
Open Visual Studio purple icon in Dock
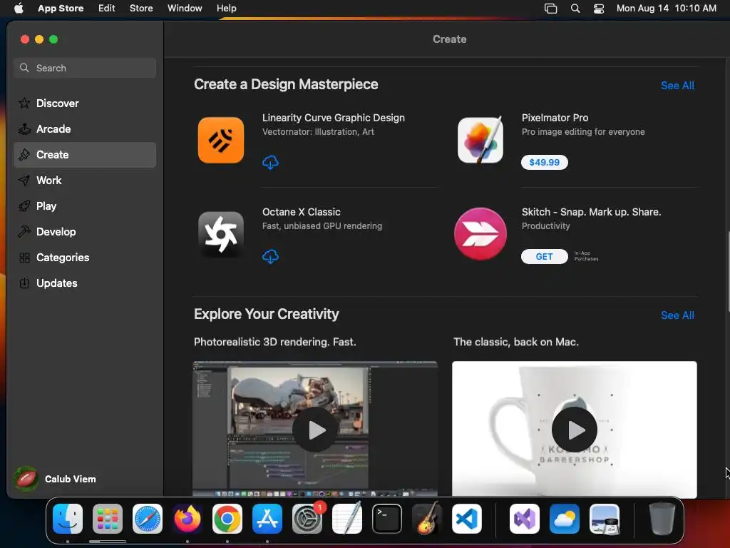pyautogui.click(x=525, y=519)
